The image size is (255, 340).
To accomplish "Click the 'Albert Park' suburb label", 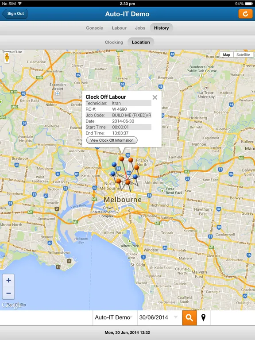I will click(x=114, y=233).
